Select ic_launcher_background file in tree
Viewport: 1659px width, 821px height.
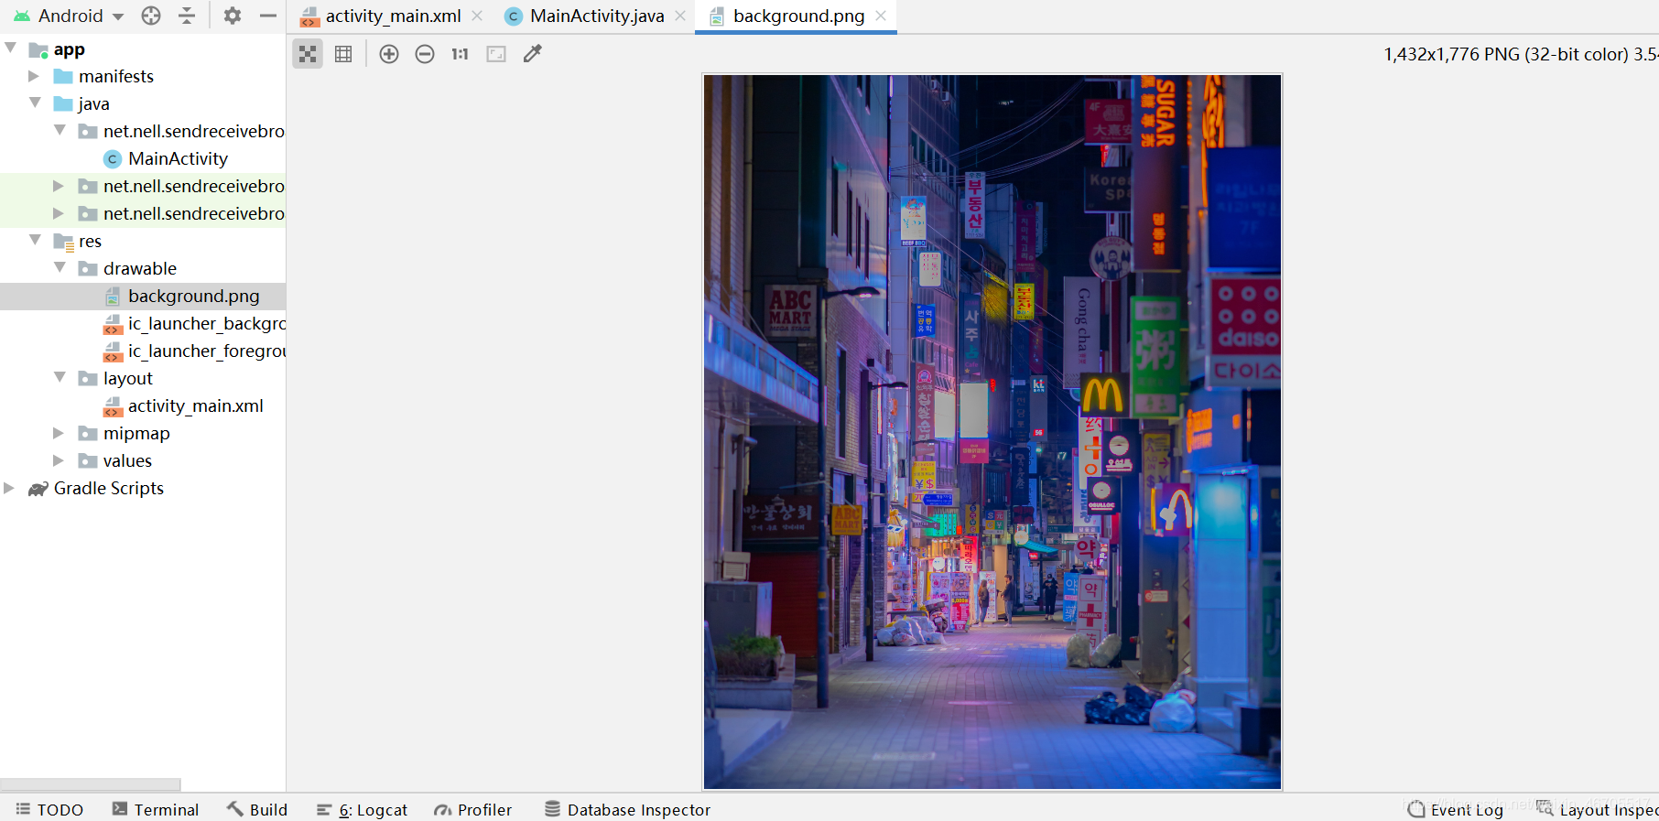click(x=143, y=323)
